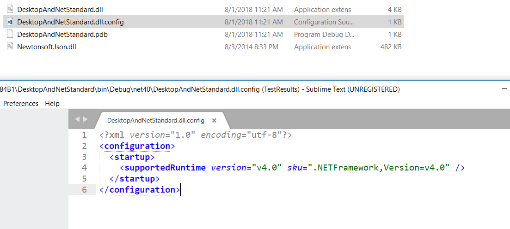This screenshot has width=510, height=229.
Task: Click the version "v4.0" attribute value
Action: pos(267,168)
